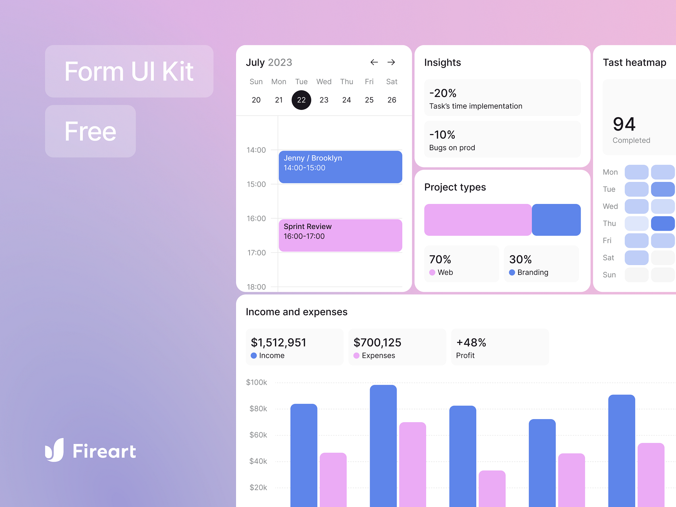Select the highlighted date 22 circle
Screen dimensions: 676x507
tap(301, 100)
